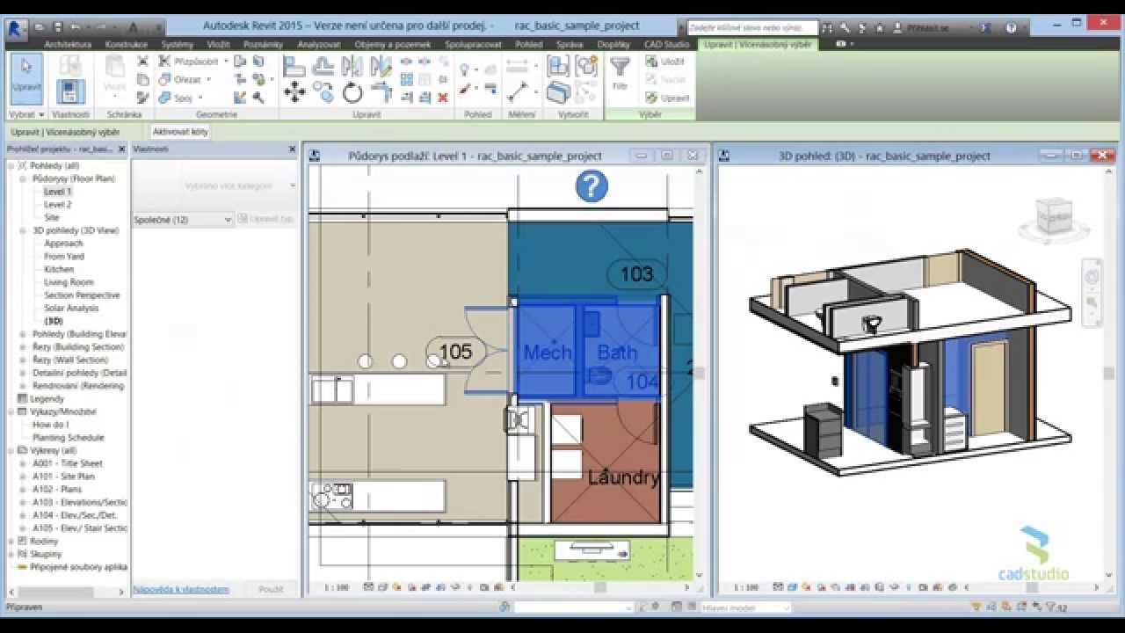Click the Create Assembly icon in Vytvořit

(558, 66)
